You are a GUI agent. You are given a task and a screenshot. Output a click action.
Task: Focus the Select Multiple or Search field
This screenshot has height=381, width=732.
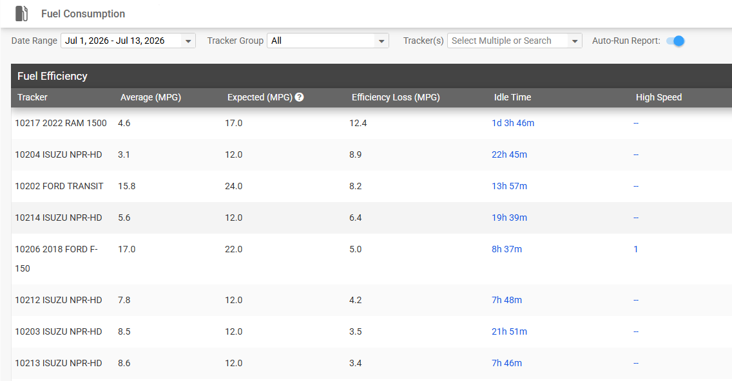pos(508,41)
